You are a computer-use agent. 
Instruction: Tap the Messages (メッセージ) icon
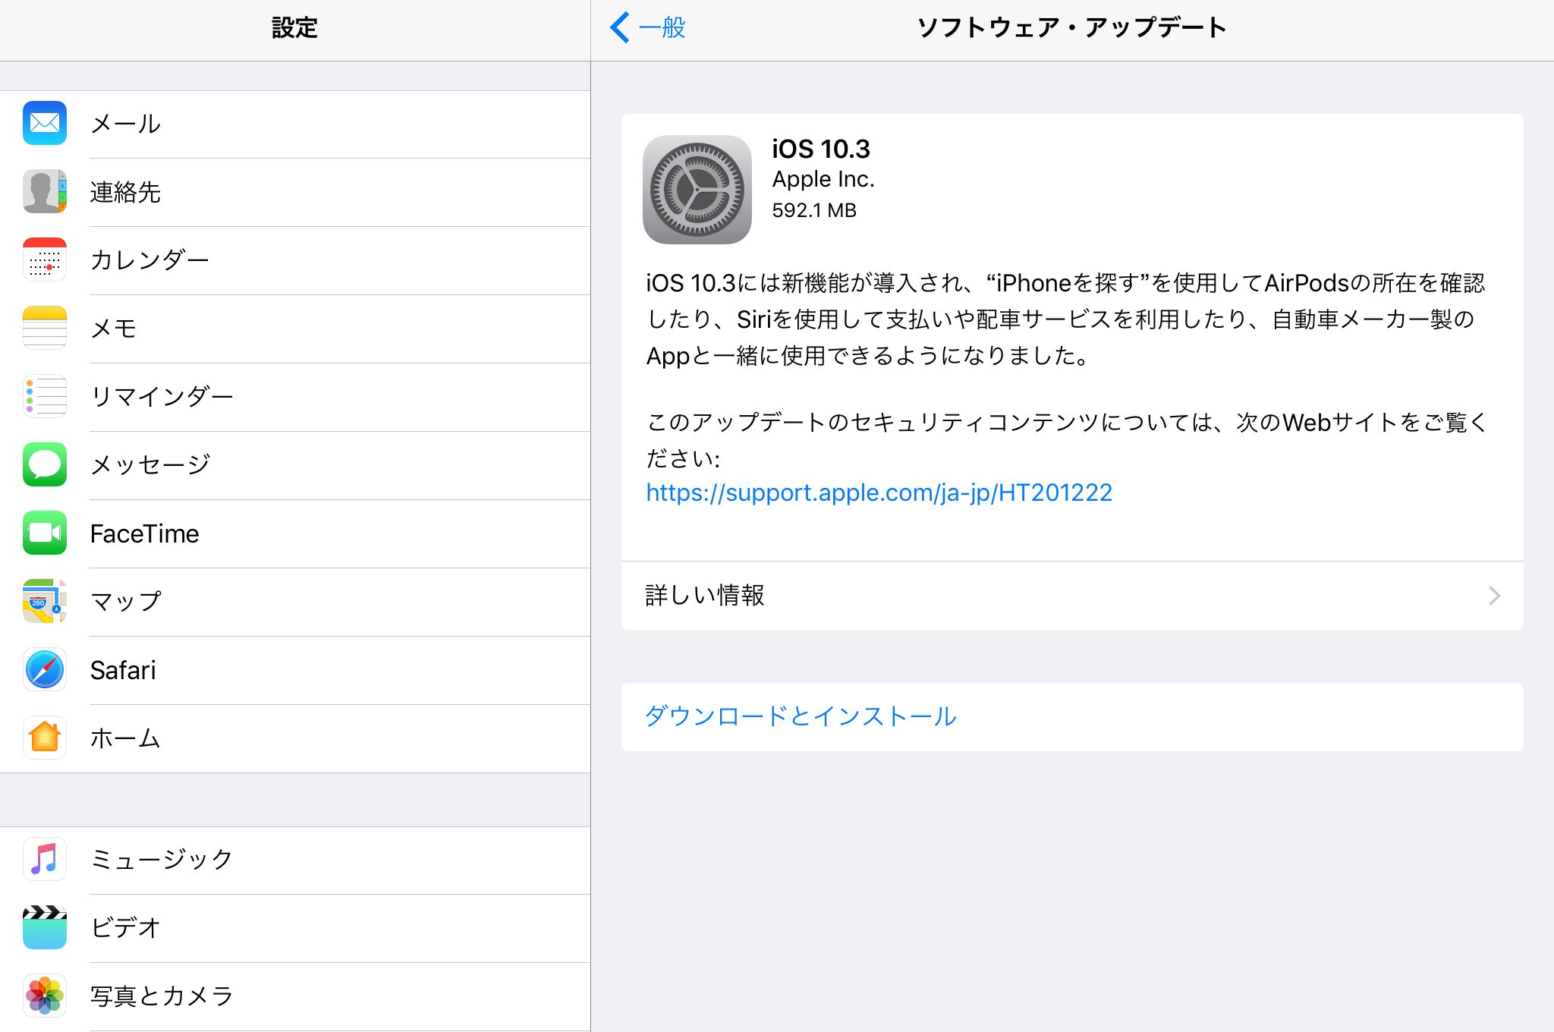[x=45, y=464]
